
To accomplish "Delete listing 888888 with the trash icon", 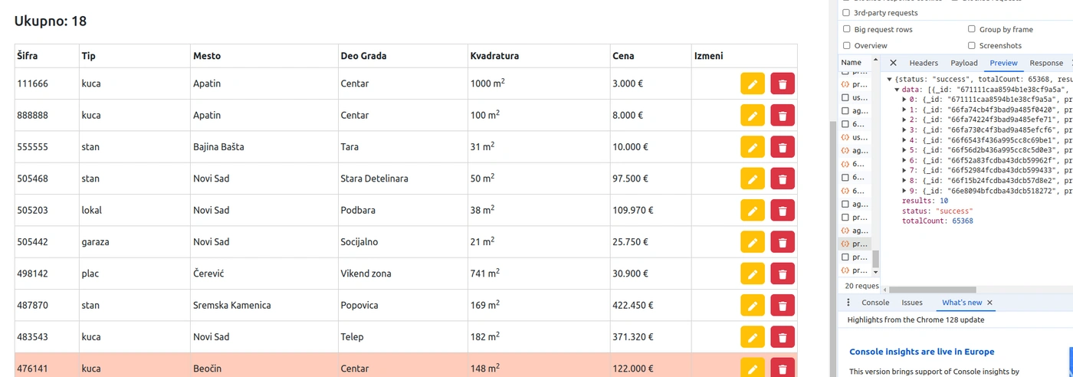I will (783, 116).
